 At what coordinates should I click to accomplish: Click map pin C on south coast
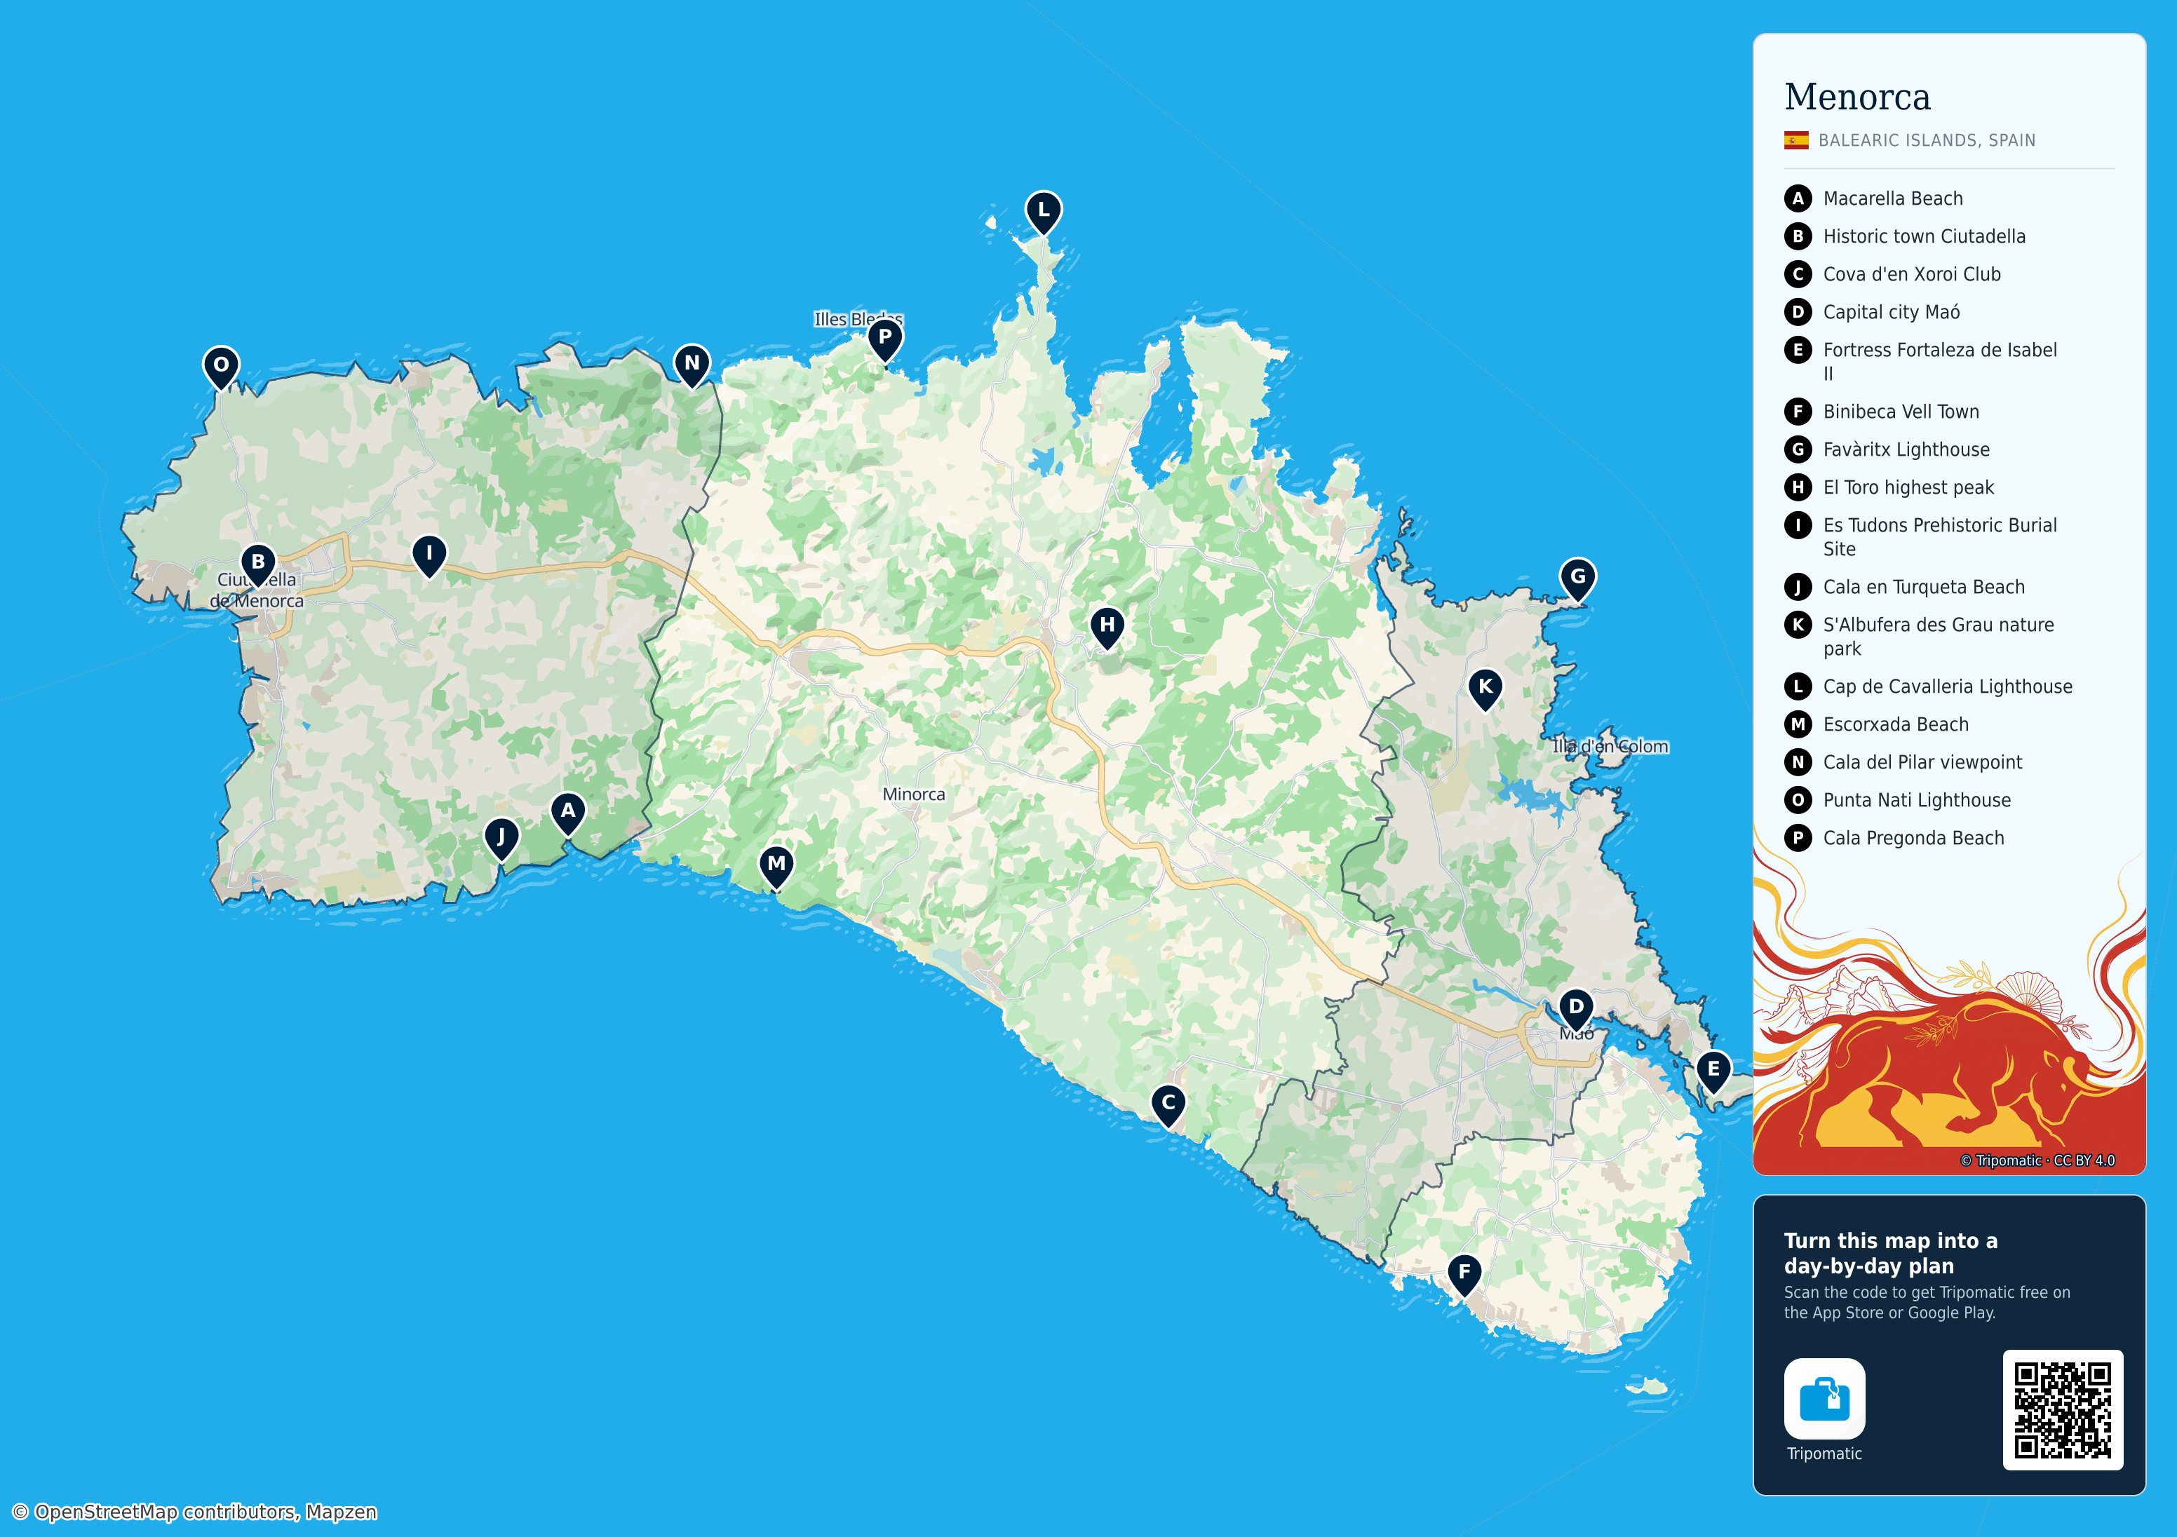click(1168, 1106)
